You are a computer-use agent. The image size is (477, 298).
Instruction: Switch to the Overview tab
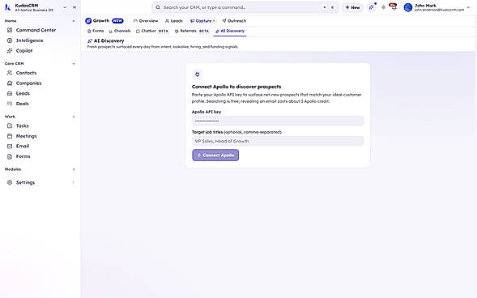[x=146, y=21]
